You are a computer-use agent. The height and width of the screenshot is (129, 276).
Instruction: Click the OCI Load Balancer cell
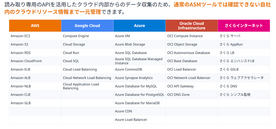(192, 69)
